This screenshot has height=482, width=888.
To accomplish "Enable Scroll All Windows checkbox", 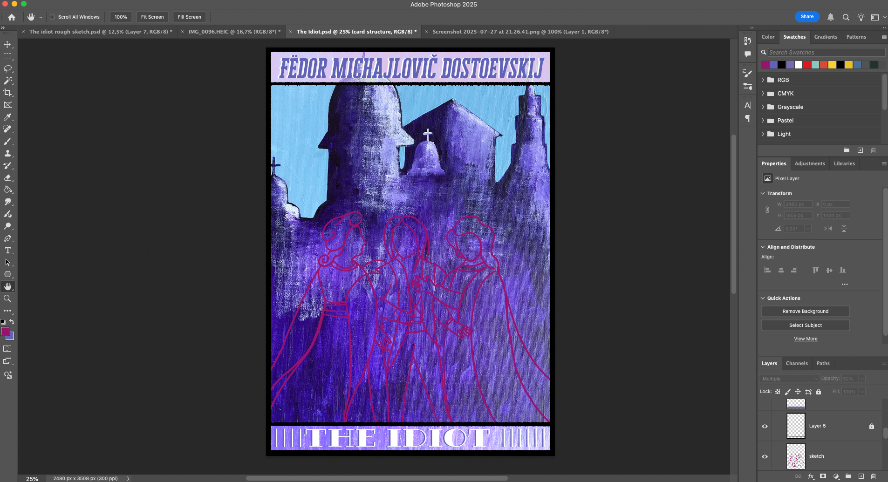I will point(52,17).
